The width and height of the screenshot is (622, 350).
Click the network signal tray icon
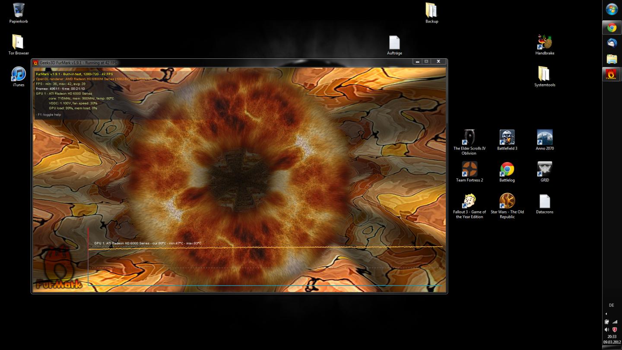pos(615,322)
